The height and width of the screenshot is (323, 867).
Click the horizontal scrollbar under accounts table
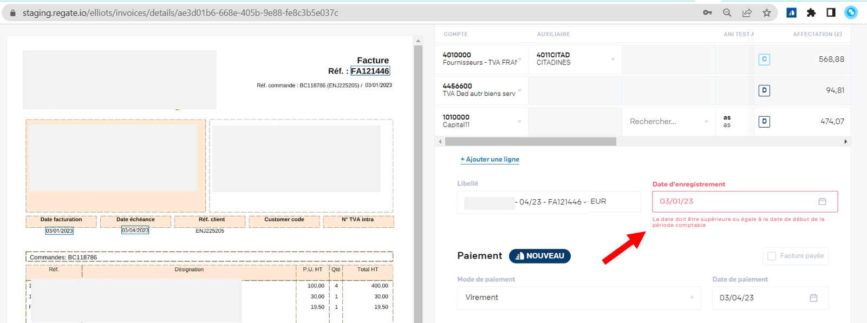coord(530,142)
